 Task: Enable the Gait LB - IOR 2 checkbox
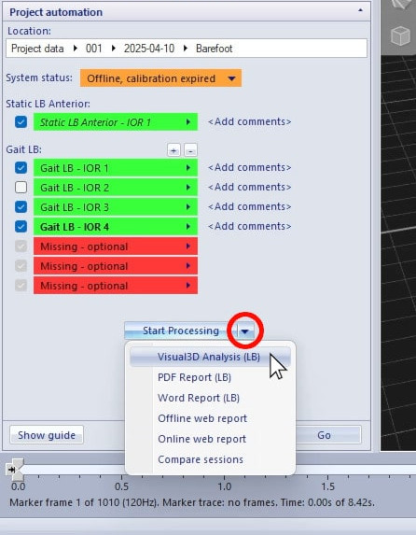pos(21,188)
